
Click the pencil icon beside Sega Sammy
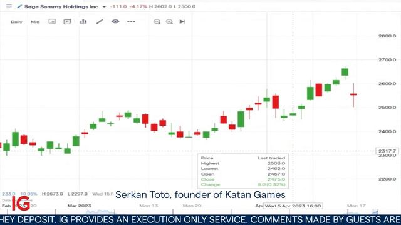(19, 6)
